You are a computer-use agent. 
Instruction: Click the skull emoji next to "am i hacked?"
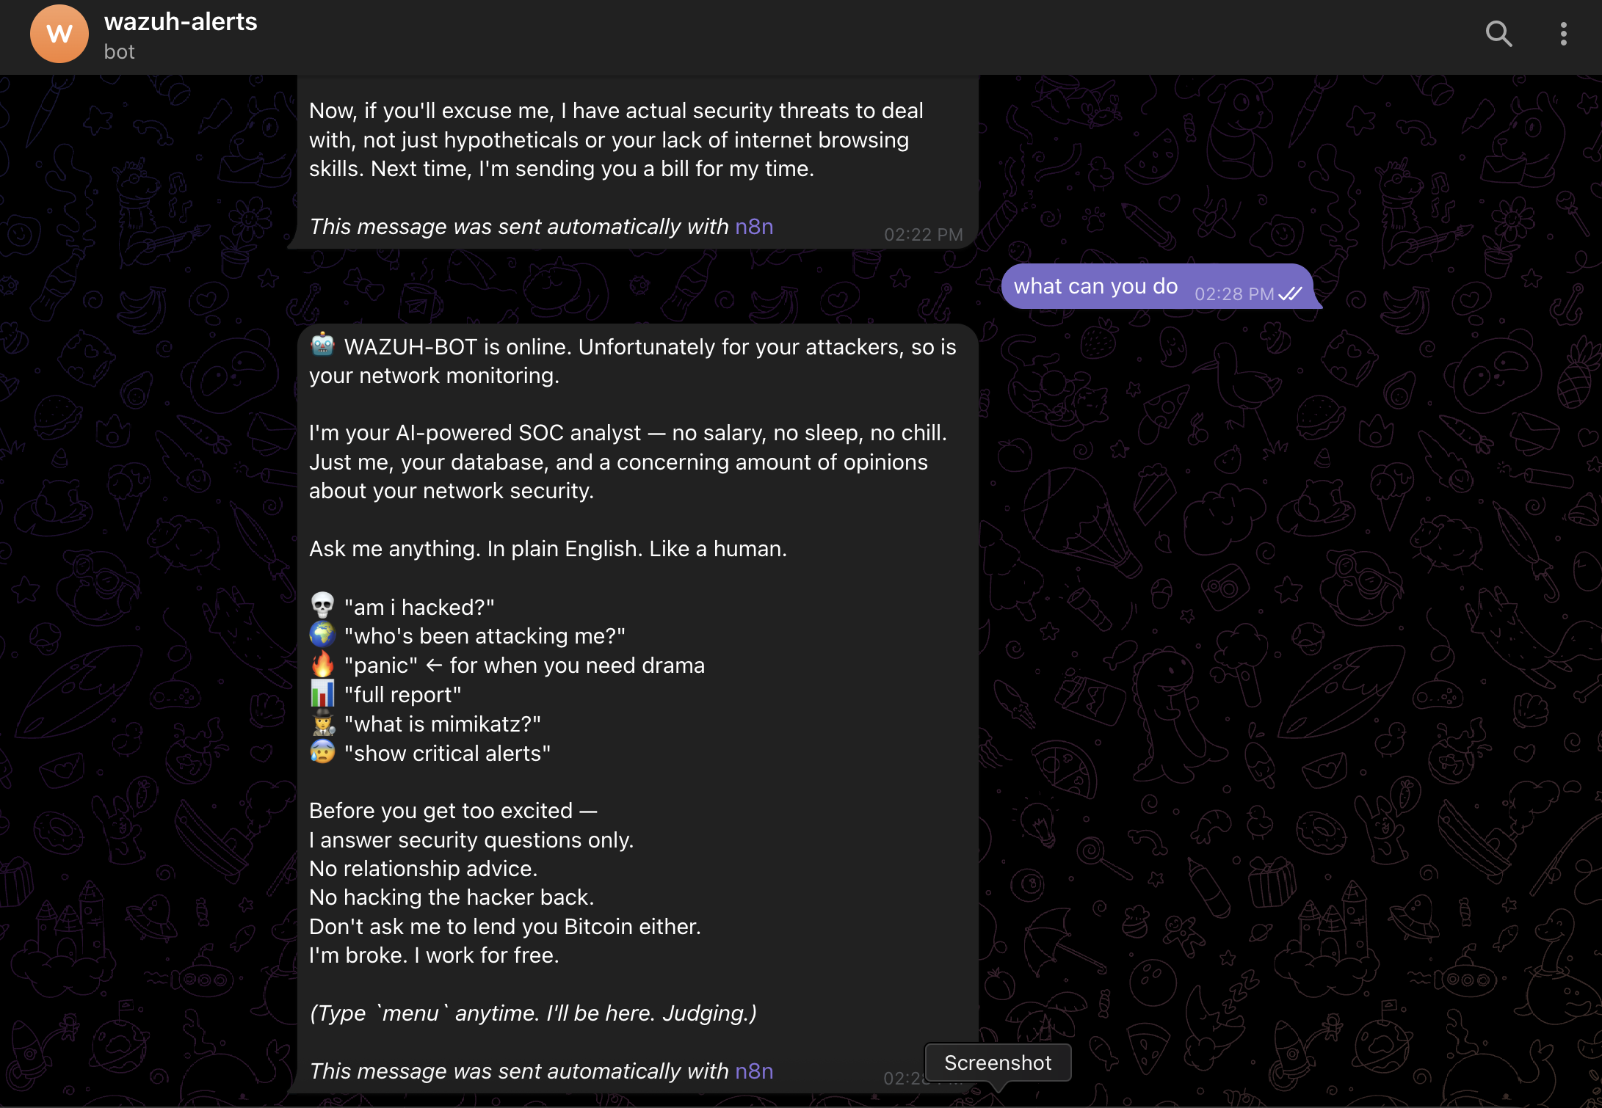(322, 606)
